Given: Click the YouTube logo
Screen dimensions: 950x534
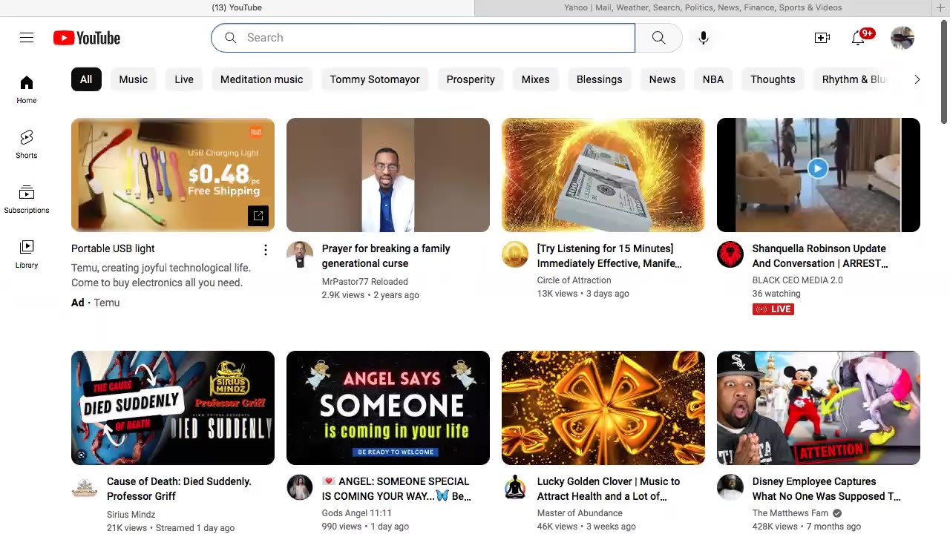Looking at the screenshot, I should [x=87, y=38].
